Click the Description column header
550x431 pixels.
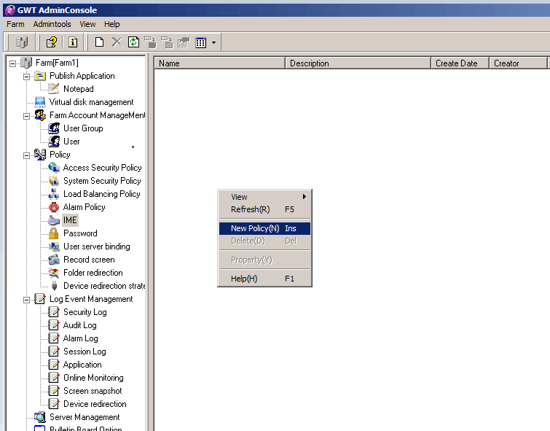point(357,63)
